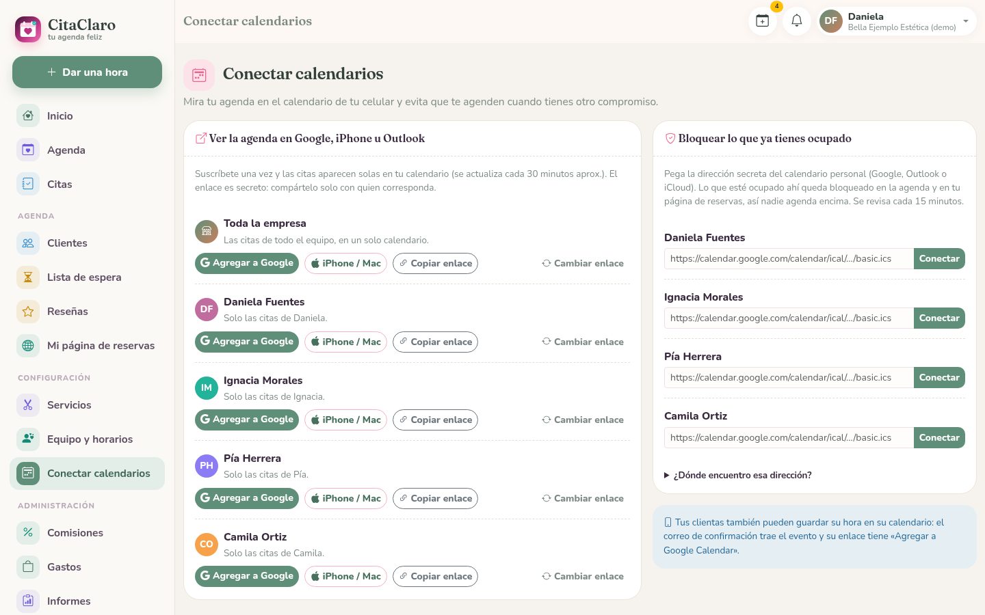Click the Toda la empresa store avatar
The width and height of the screenshot is (985, 615).
(207, 231)
